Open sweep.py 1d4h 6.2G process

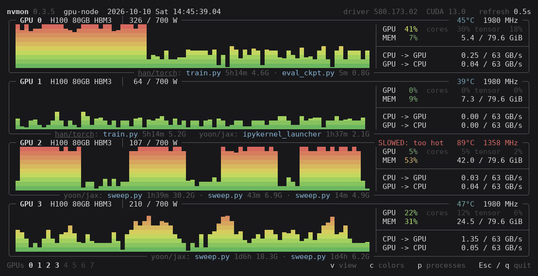[x=330, y=257]
